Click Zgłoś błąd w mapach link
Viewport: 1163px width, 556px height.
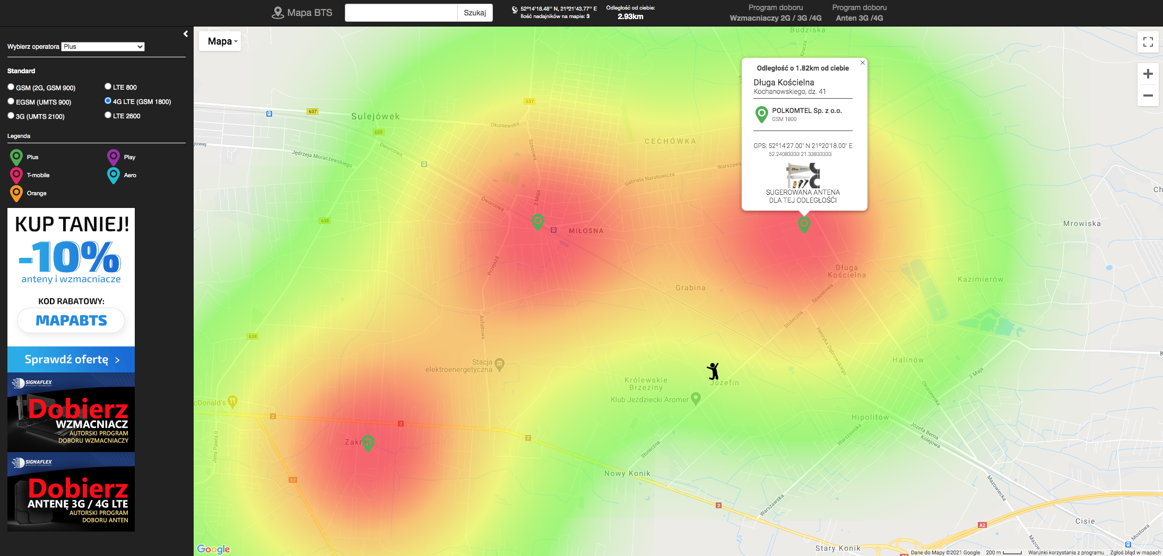point(1135,552)
